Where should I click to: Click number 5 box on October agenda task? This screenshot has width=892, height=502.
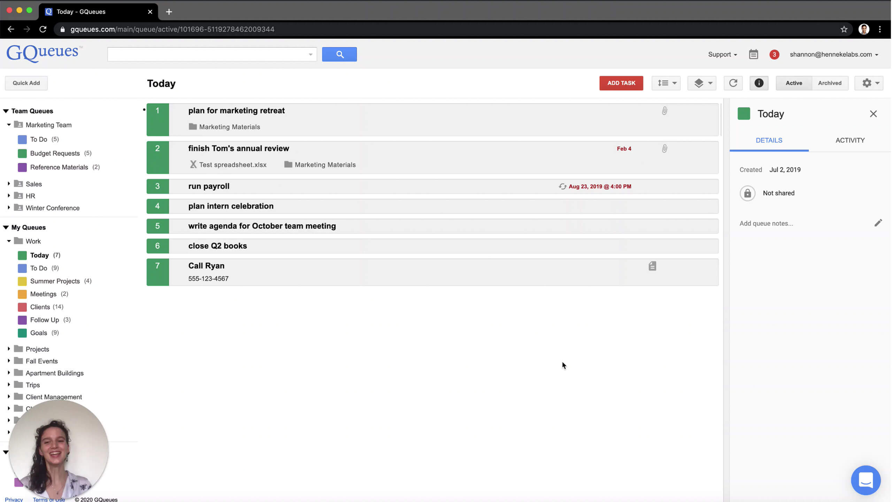tap(157, 226)
